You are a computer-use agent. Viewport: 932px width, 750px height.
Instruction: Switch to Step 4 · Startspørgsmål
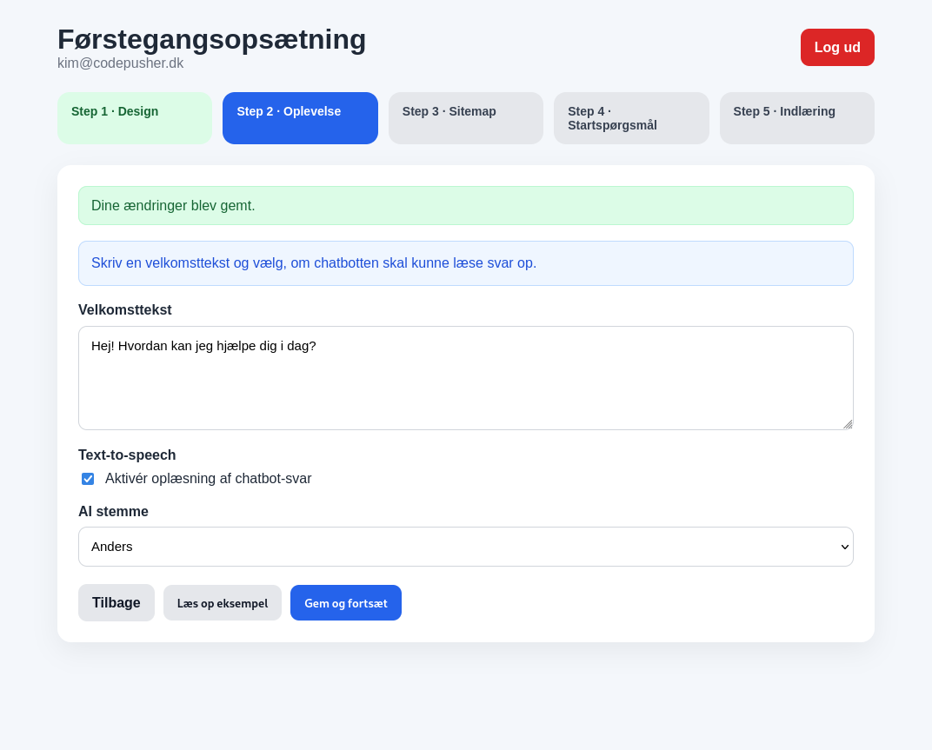630,117
